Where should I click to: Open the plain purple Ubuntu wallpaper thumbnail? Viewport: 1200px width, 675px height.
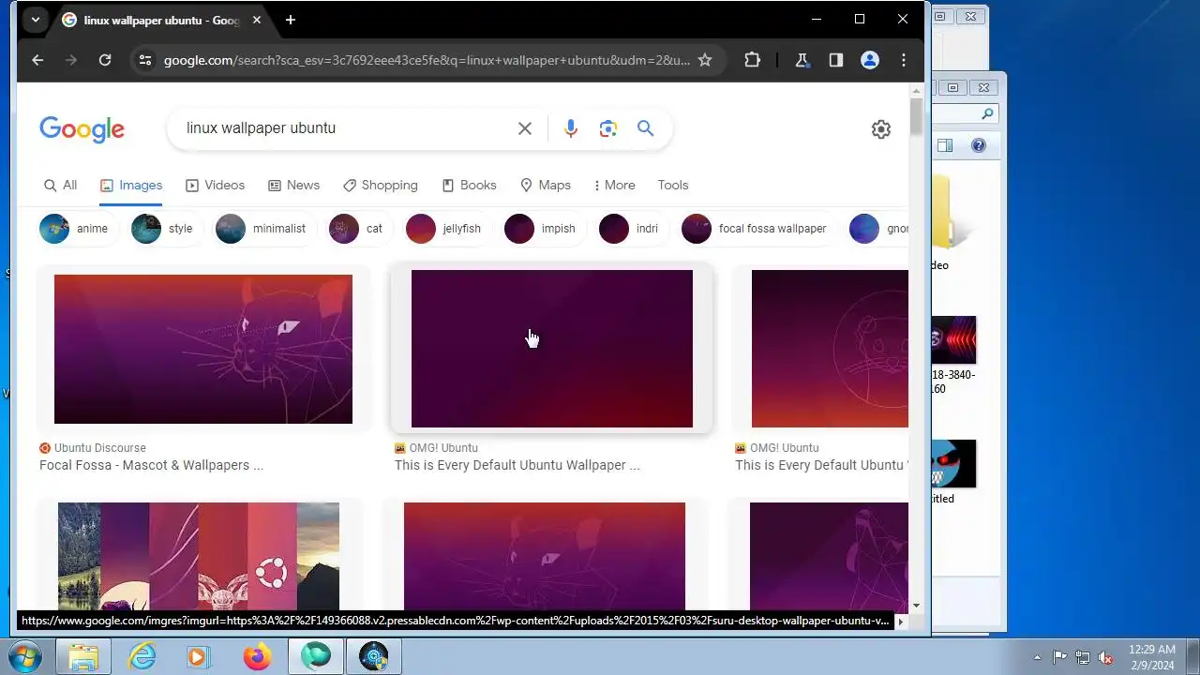point(552,349)
